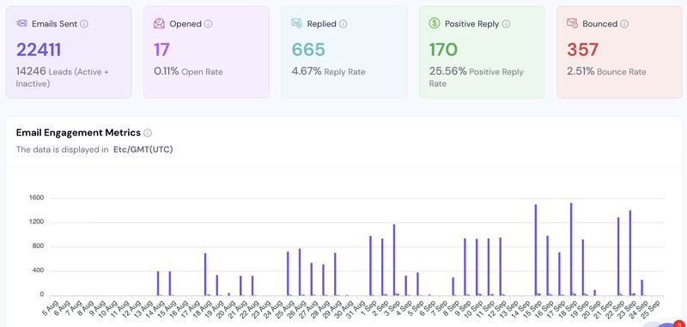The image size is (687, 327).
Task: Select the 22 Sep bar in chart
Action: point(618,257)
